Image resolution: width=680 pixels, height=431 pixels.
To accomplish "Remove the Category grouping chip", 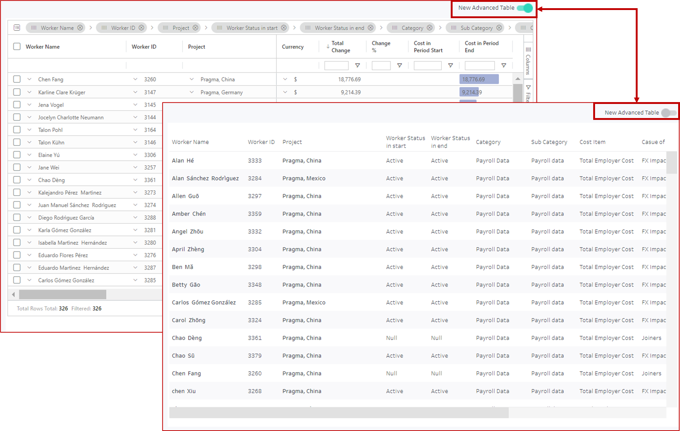I will tap(430, 28).
